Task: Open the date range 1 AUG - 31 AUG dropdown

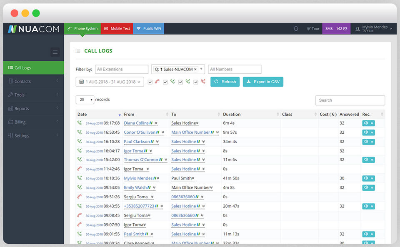Action: (x=110, y=82)
